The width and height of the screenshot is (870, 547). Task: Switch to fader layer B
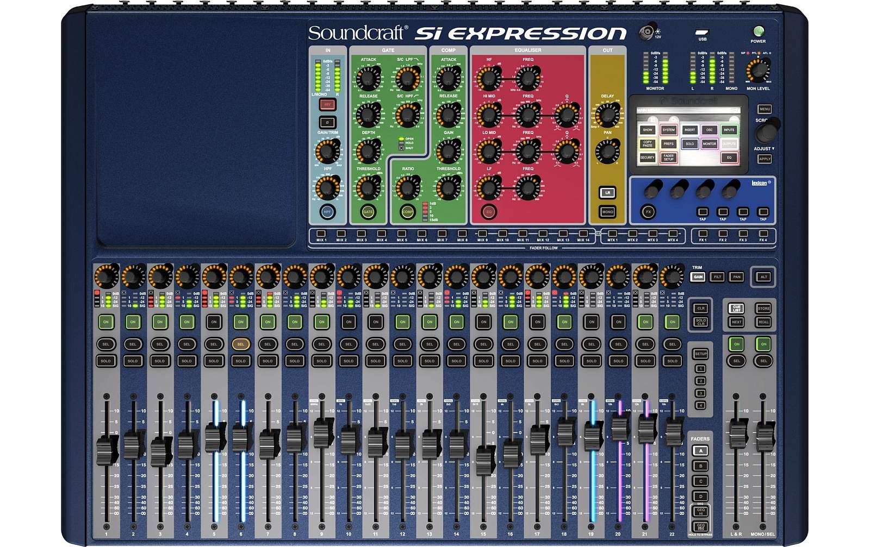coord(700,466)
